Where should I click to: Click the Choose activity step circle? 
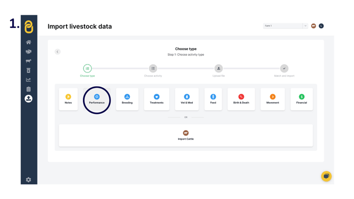tap(153, 68)
